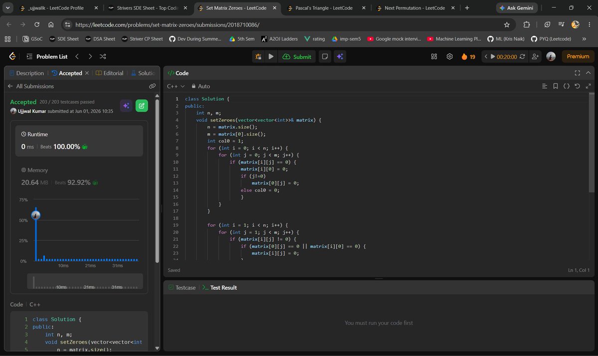Toggle the Auto lock setting
This screenshot has height=356, width=598.
[201, 86]
